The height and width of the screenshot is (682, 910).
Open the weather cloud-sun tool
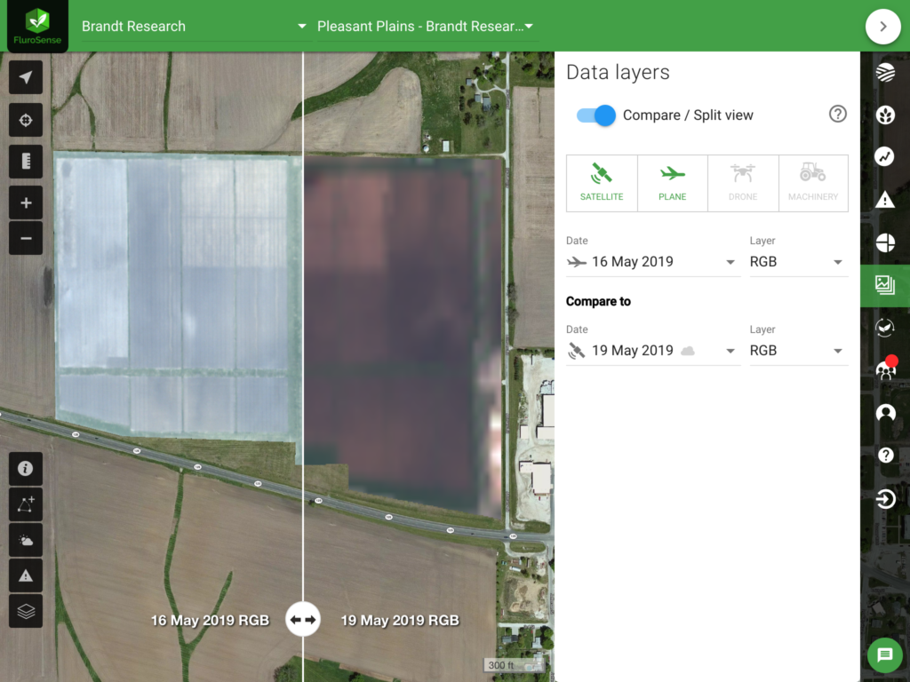(x=26, y=541)
